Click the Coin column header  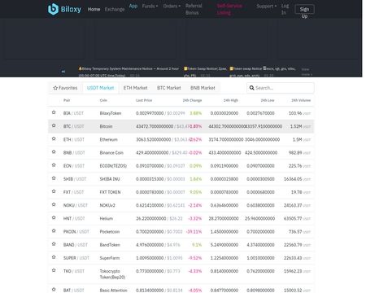[x=103, y=100]
